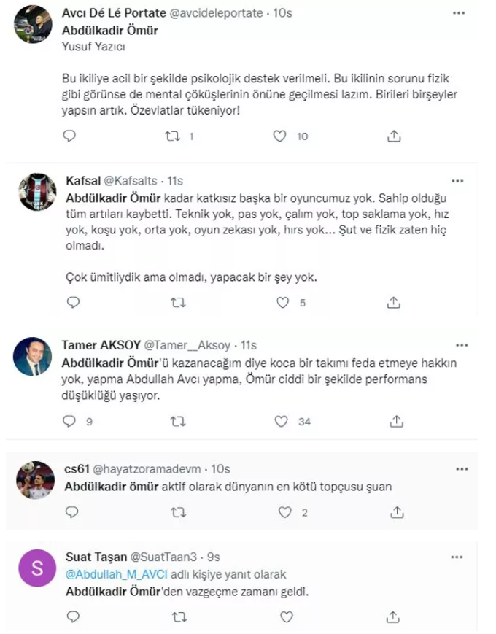Share Avcı Dé Lé Portate's tweet
The width and height of the screenshot is (496, 634).
[393, 136]
